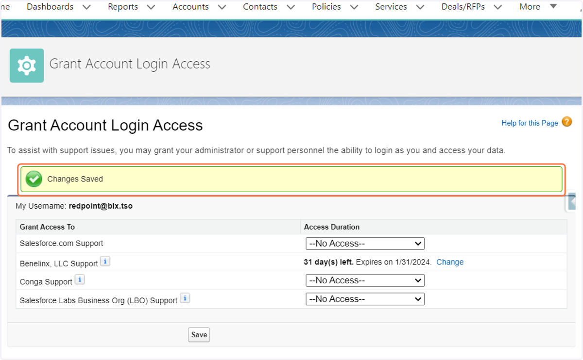Click the large Grant Account Login Access heading
Image resolution: width=583 pixels, height=360 pixels.
tap(105, 126)
